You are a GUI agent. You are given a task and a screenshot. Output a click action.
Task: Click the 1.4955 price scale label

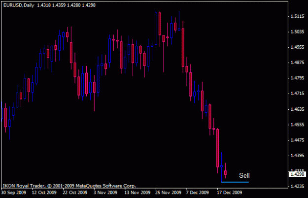(x=297, y=47)
